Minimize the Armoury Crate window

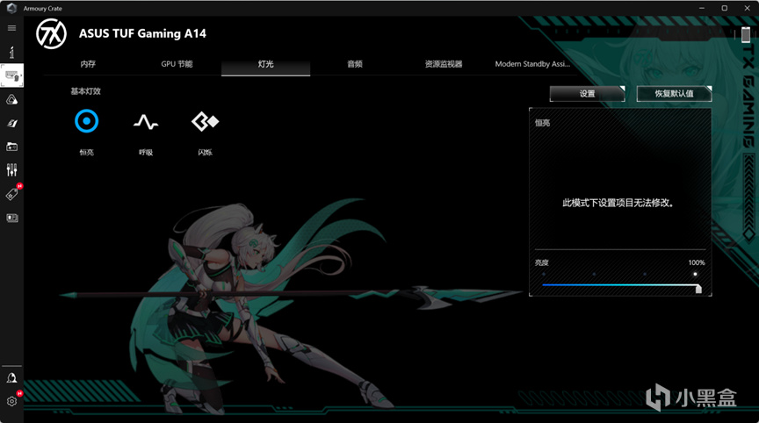tap(701, 8)
